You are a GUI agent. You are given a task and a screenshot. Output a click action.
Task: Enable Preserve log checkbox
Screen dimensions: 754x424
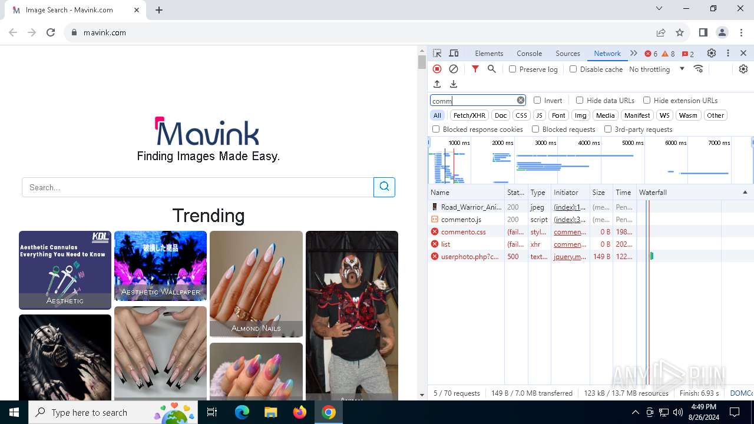pyautogui.click(x=512, y=69)
